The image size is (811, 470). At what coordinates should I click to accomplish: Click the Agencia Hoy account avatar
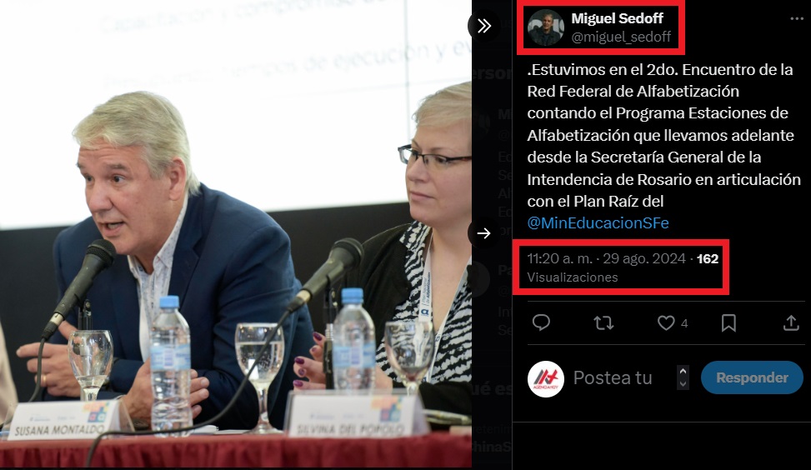(x=546, y=378)
